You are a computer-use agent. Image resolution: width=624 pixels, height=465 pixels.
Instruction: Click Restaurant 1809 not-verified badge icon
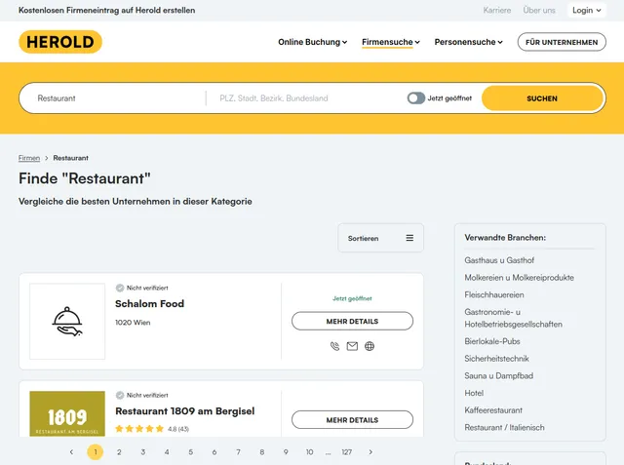(x=119, y=395)
